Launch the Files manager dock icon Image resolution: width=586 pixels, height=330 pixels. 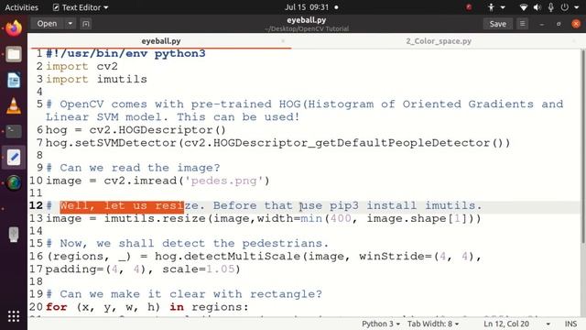tap(14, 54)
